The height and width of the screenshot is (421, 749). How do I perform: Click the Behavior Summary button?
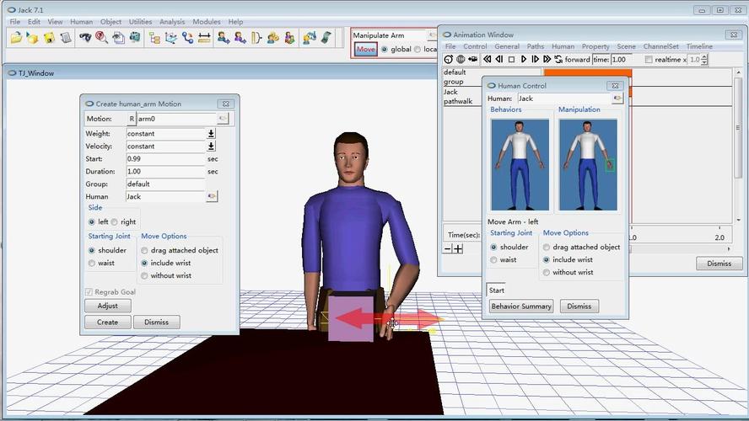(521, 306)
